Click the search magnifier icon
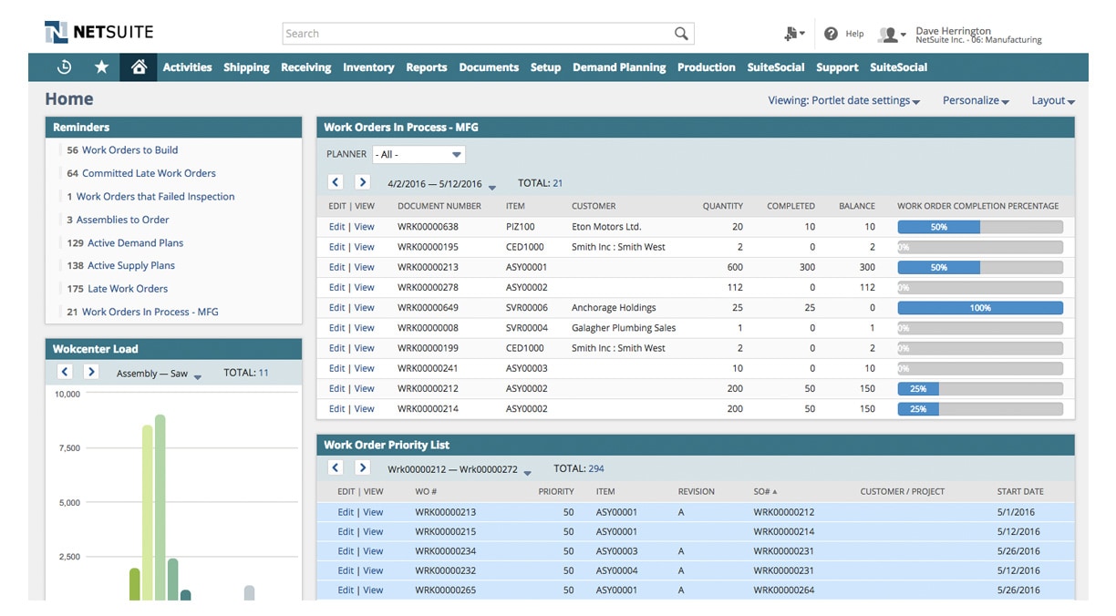1116x616 pixels. [681, 34]
